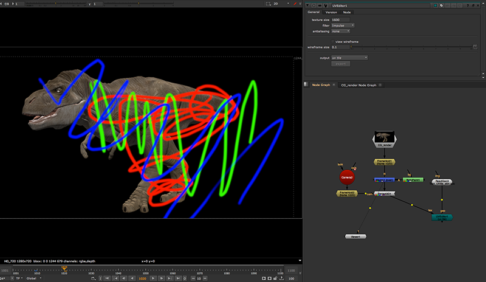The image size is (486, 282).
Task: Click the Camera2 node in node graph
Action: (348, 177)
